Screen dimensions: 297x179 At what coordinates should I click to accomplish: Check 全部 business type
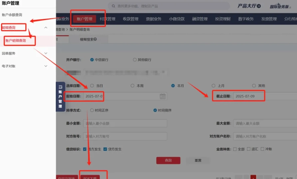(235, 149)
